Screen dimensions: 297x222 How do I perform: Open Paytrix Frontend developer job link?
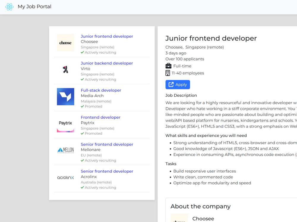101,117
